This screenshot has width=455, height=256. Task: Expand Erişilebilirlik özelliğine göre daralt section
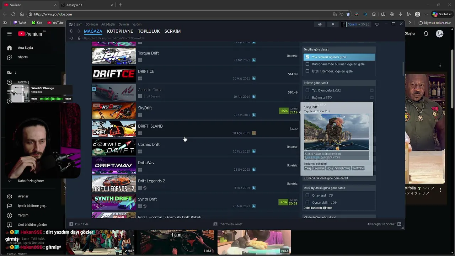click(x=339, y=178)
